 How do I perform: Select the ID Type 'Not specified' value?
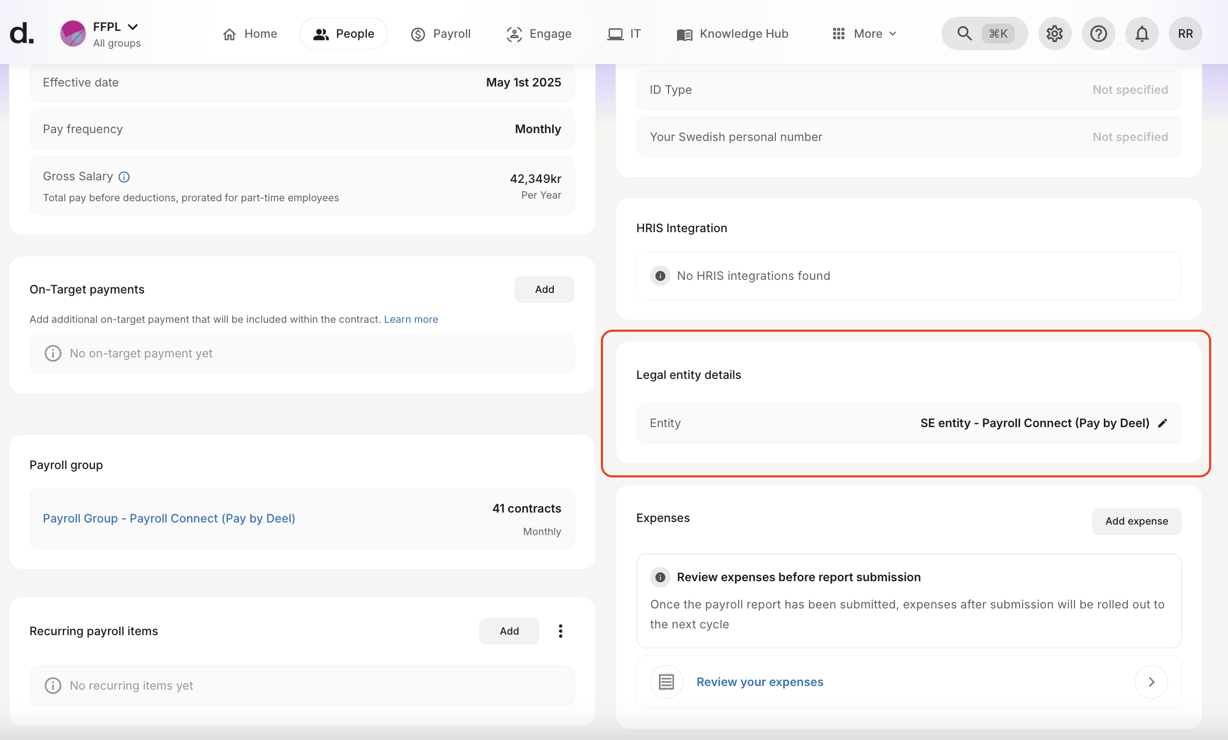pyautogui.click(x=1130, y=90)
